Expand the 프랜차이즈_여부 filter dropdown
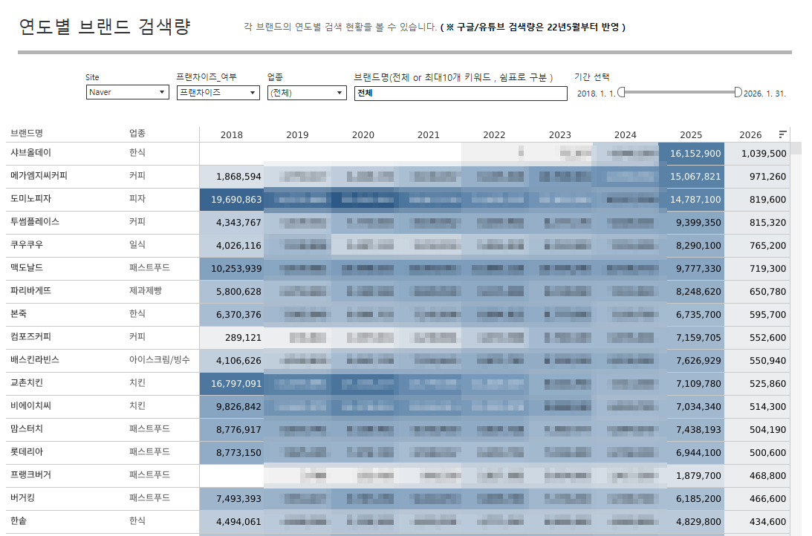The width and height of the screenshot is (812, 536). point(218,93)
